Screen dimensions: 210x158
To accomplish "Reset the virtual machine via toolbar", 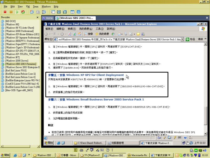I will [x=23, y=12].
